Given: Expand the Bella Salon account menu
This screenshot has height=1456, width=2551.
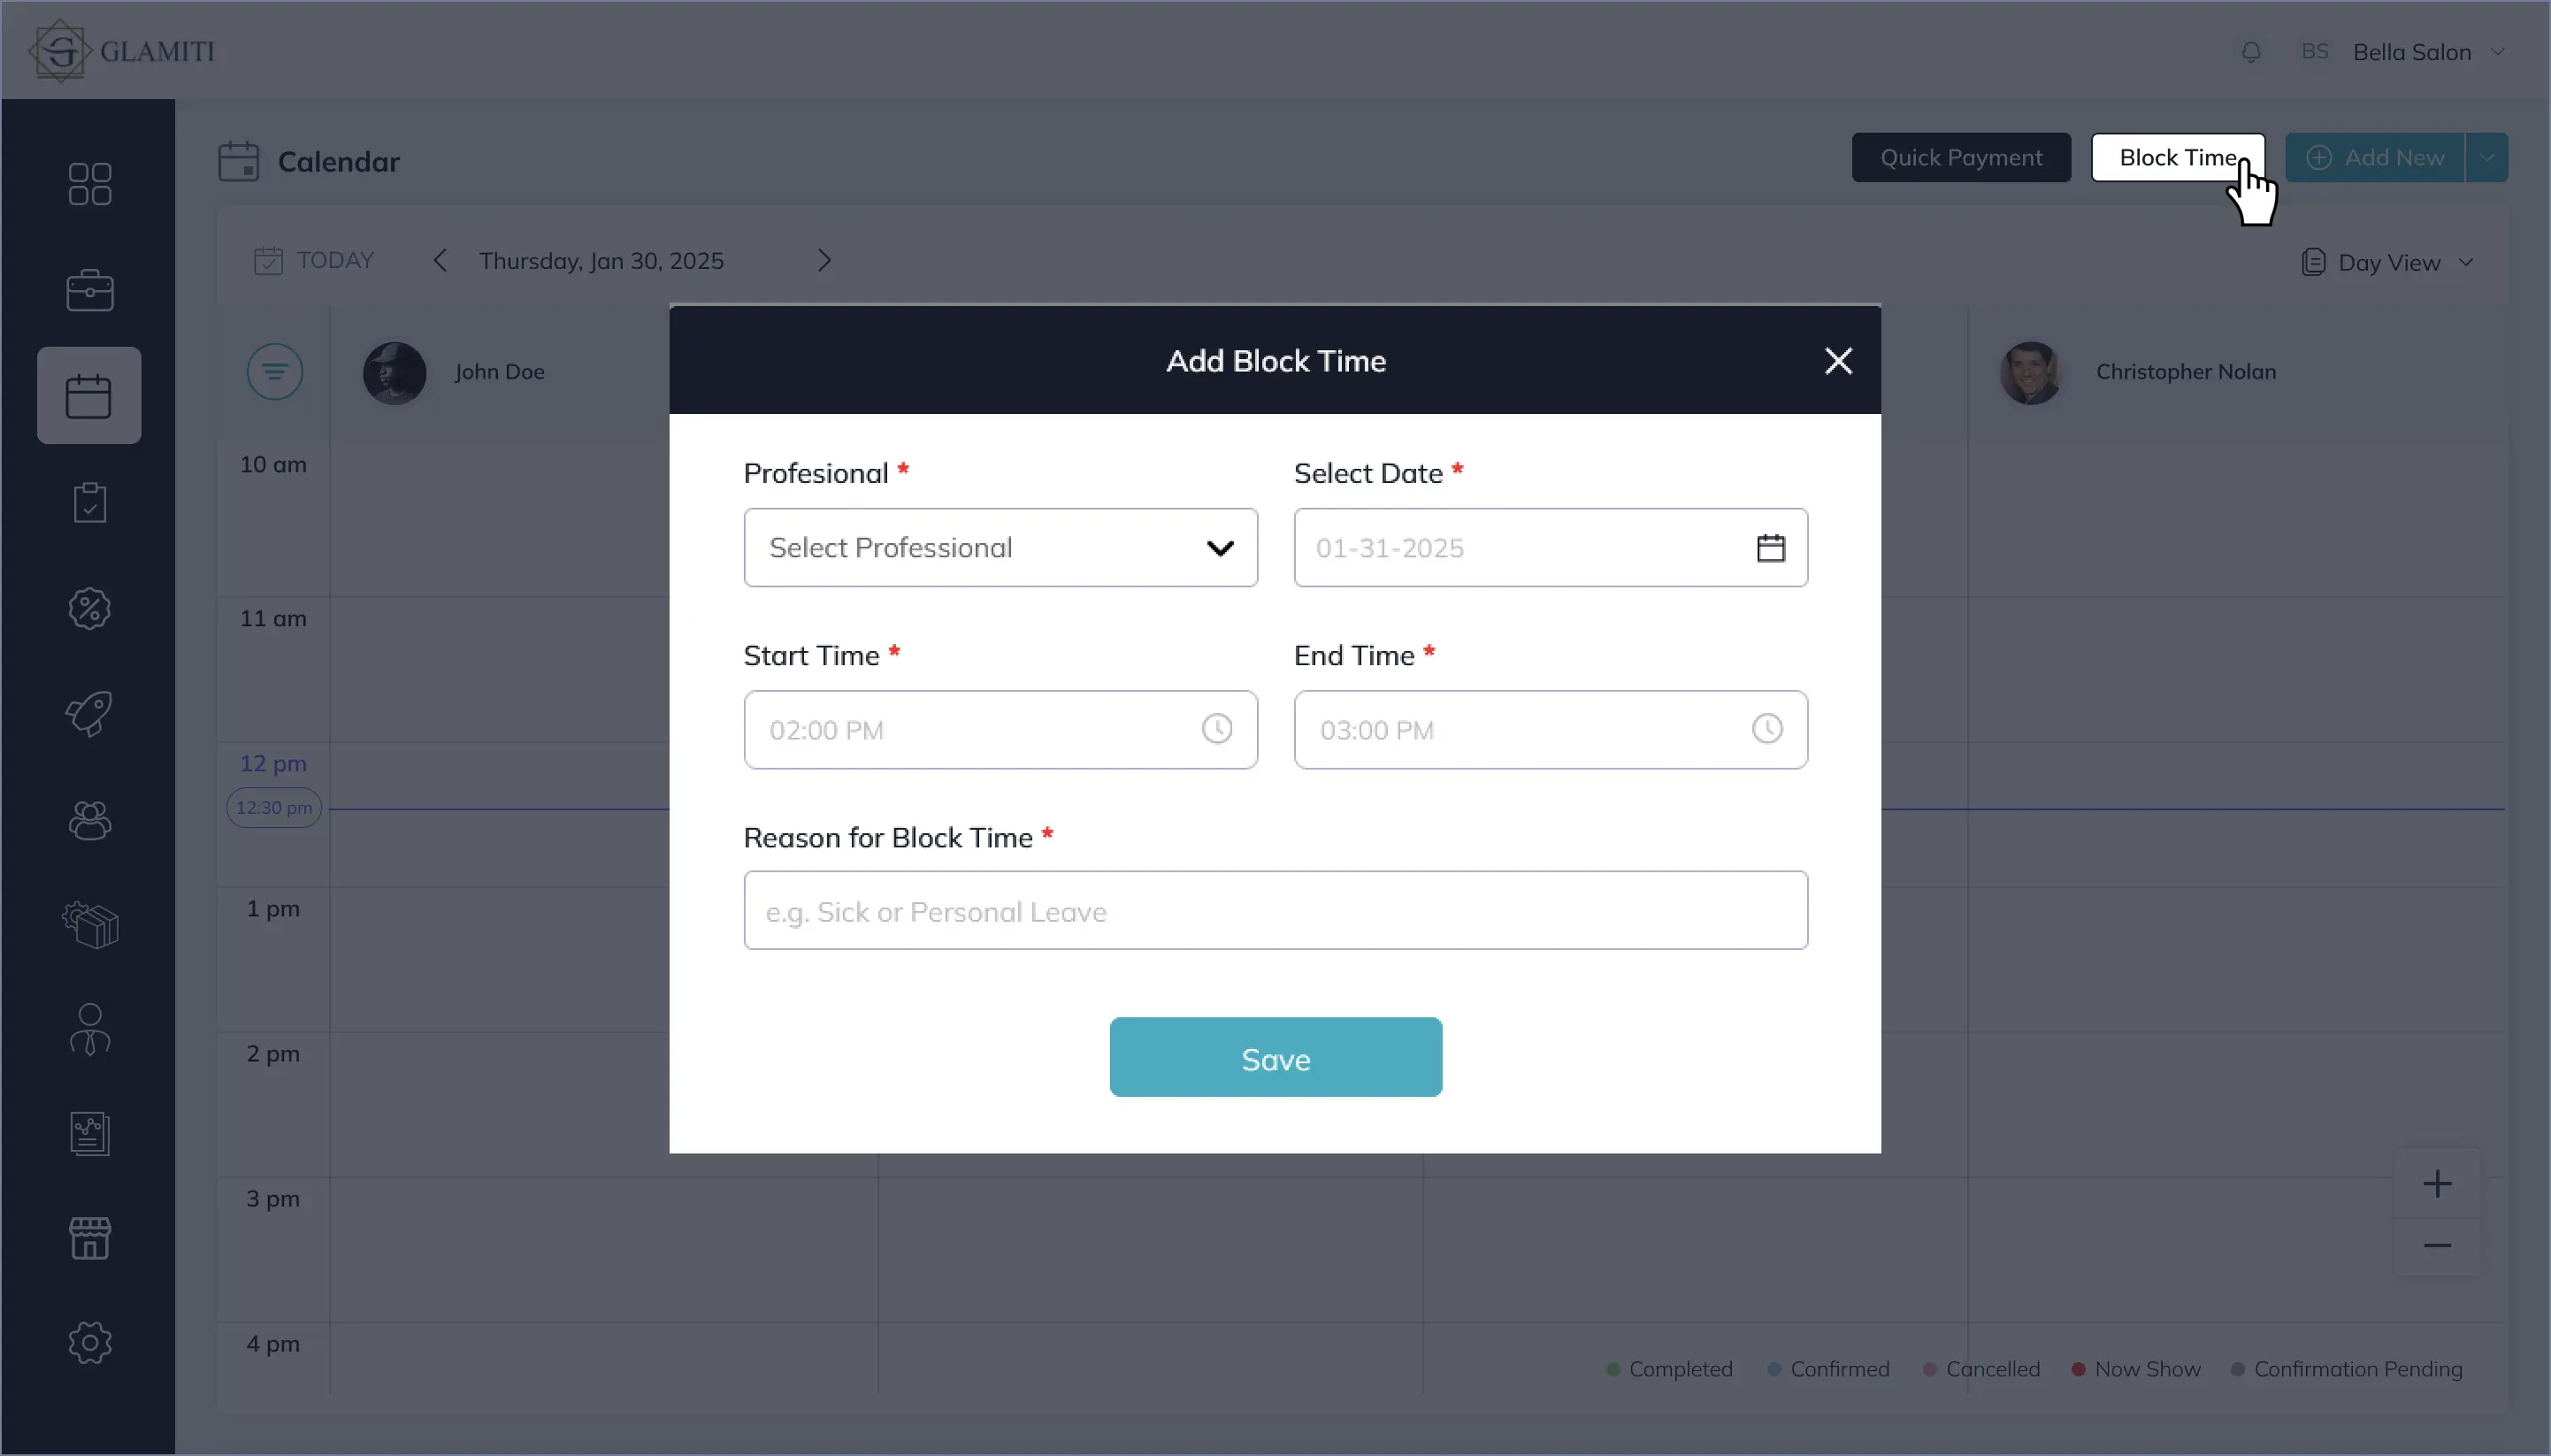Looking at the screenshot, I should [2497, 52].
